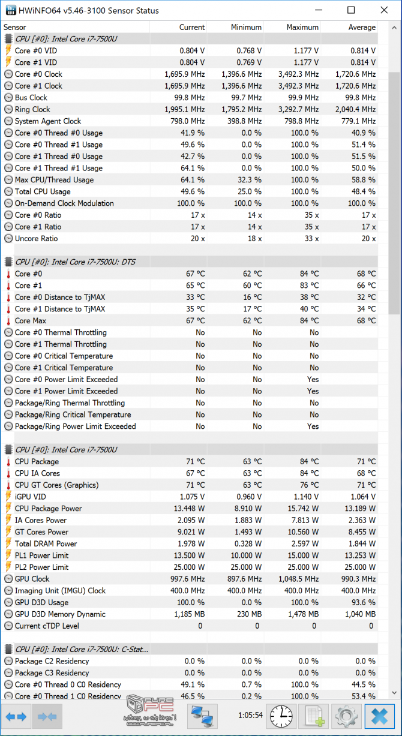The height and width of the screenshot is (736, 402).
Task: Select the Core #0 Ratio row label
Action: tap(38, 215)
